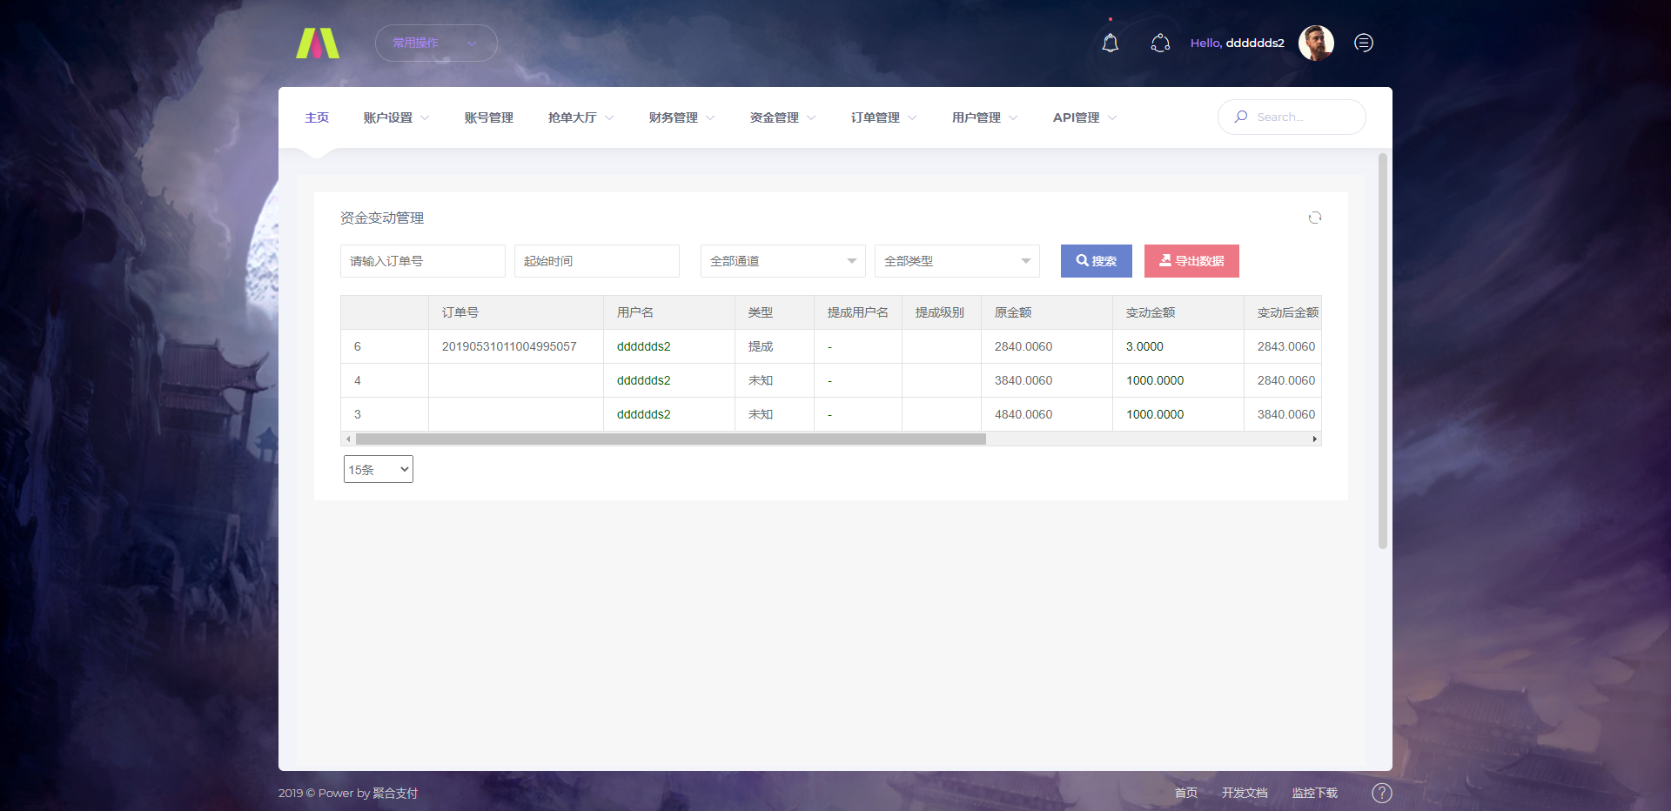The image size is (1671, 811).
Task: Open the 全部类型 select box
Action: coord(957,261)
